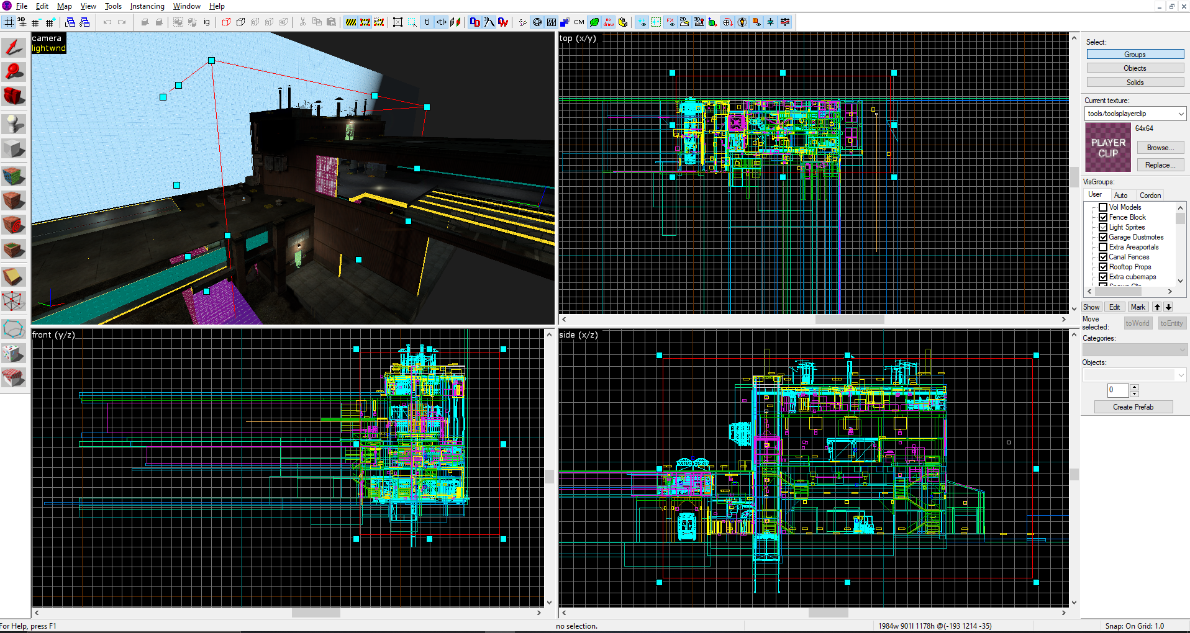Move visgroup up with arrow button
Screen dimensions: 1190x633
1157,307
